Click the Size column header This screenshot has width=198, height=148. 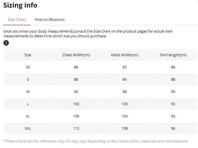[x=28, y=55]
